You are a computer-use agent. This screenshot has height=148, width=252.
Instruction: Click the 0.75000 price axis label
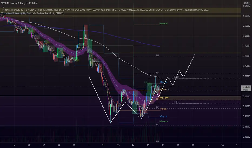coord(246,66)
